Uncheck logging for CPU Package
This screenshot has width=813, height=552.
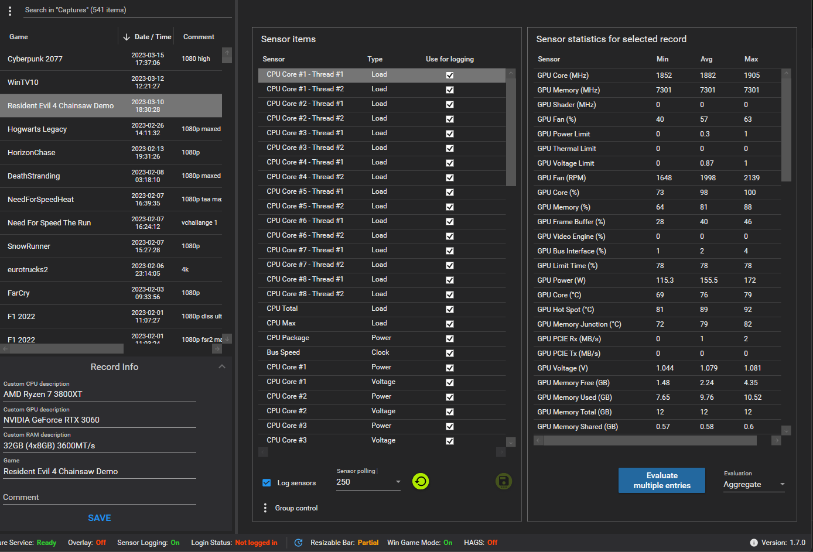[x=450, y=338]
